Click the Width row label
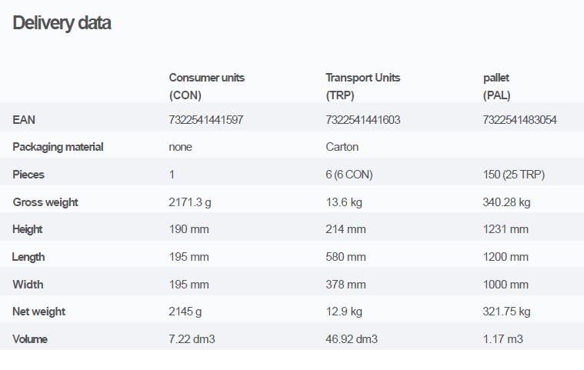 (28, 285)
